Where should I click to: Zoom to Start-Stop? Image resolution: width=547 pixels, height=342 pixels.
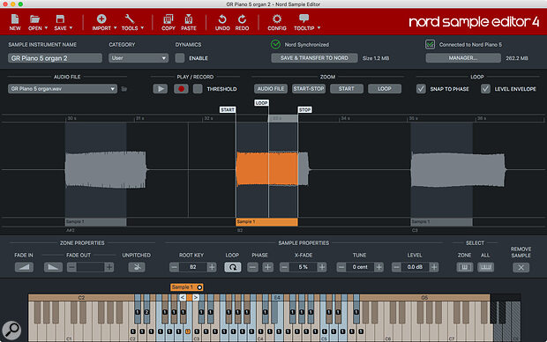[309, 89]
